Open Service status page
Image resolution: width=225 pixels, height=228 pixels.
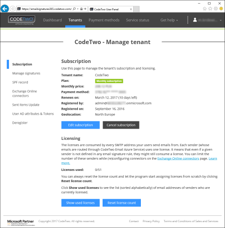pos(138,20)
